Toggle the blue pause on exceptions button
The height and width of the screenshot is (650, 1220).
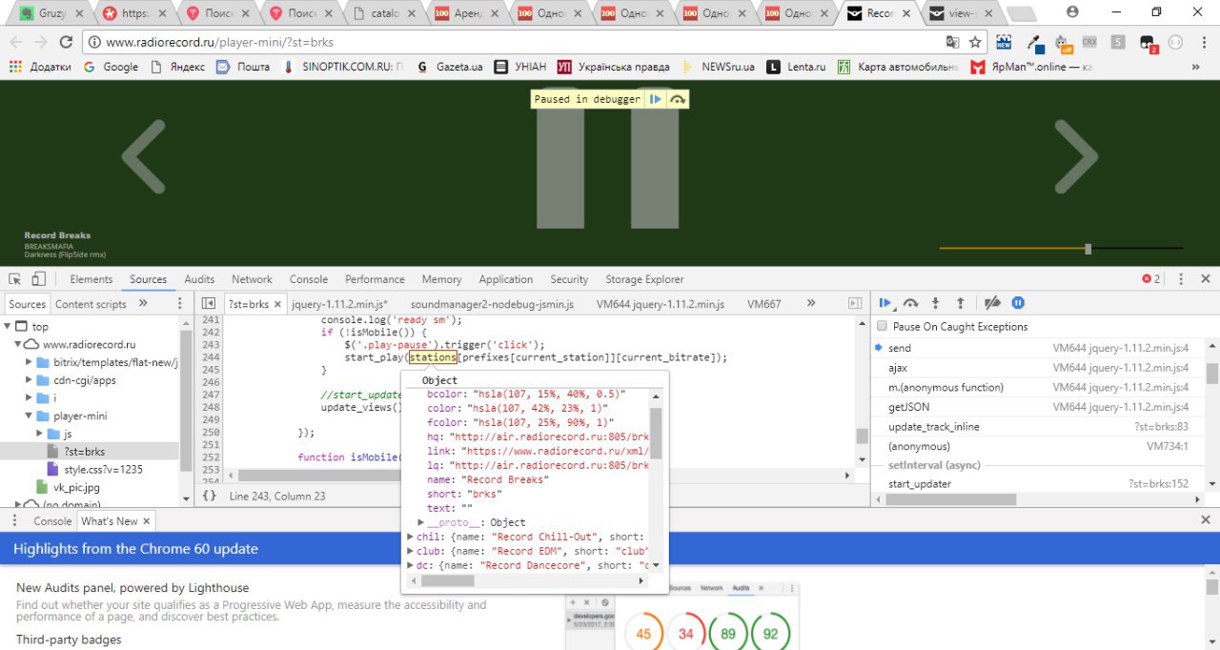point(1018,303)
